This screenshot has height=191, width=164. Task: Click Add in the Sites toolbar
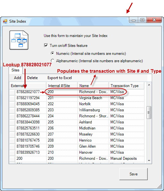(18, 78)
